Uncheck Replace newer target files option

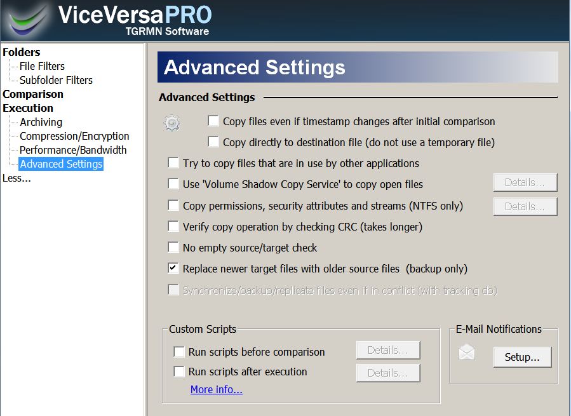click(x=173, y=268)
